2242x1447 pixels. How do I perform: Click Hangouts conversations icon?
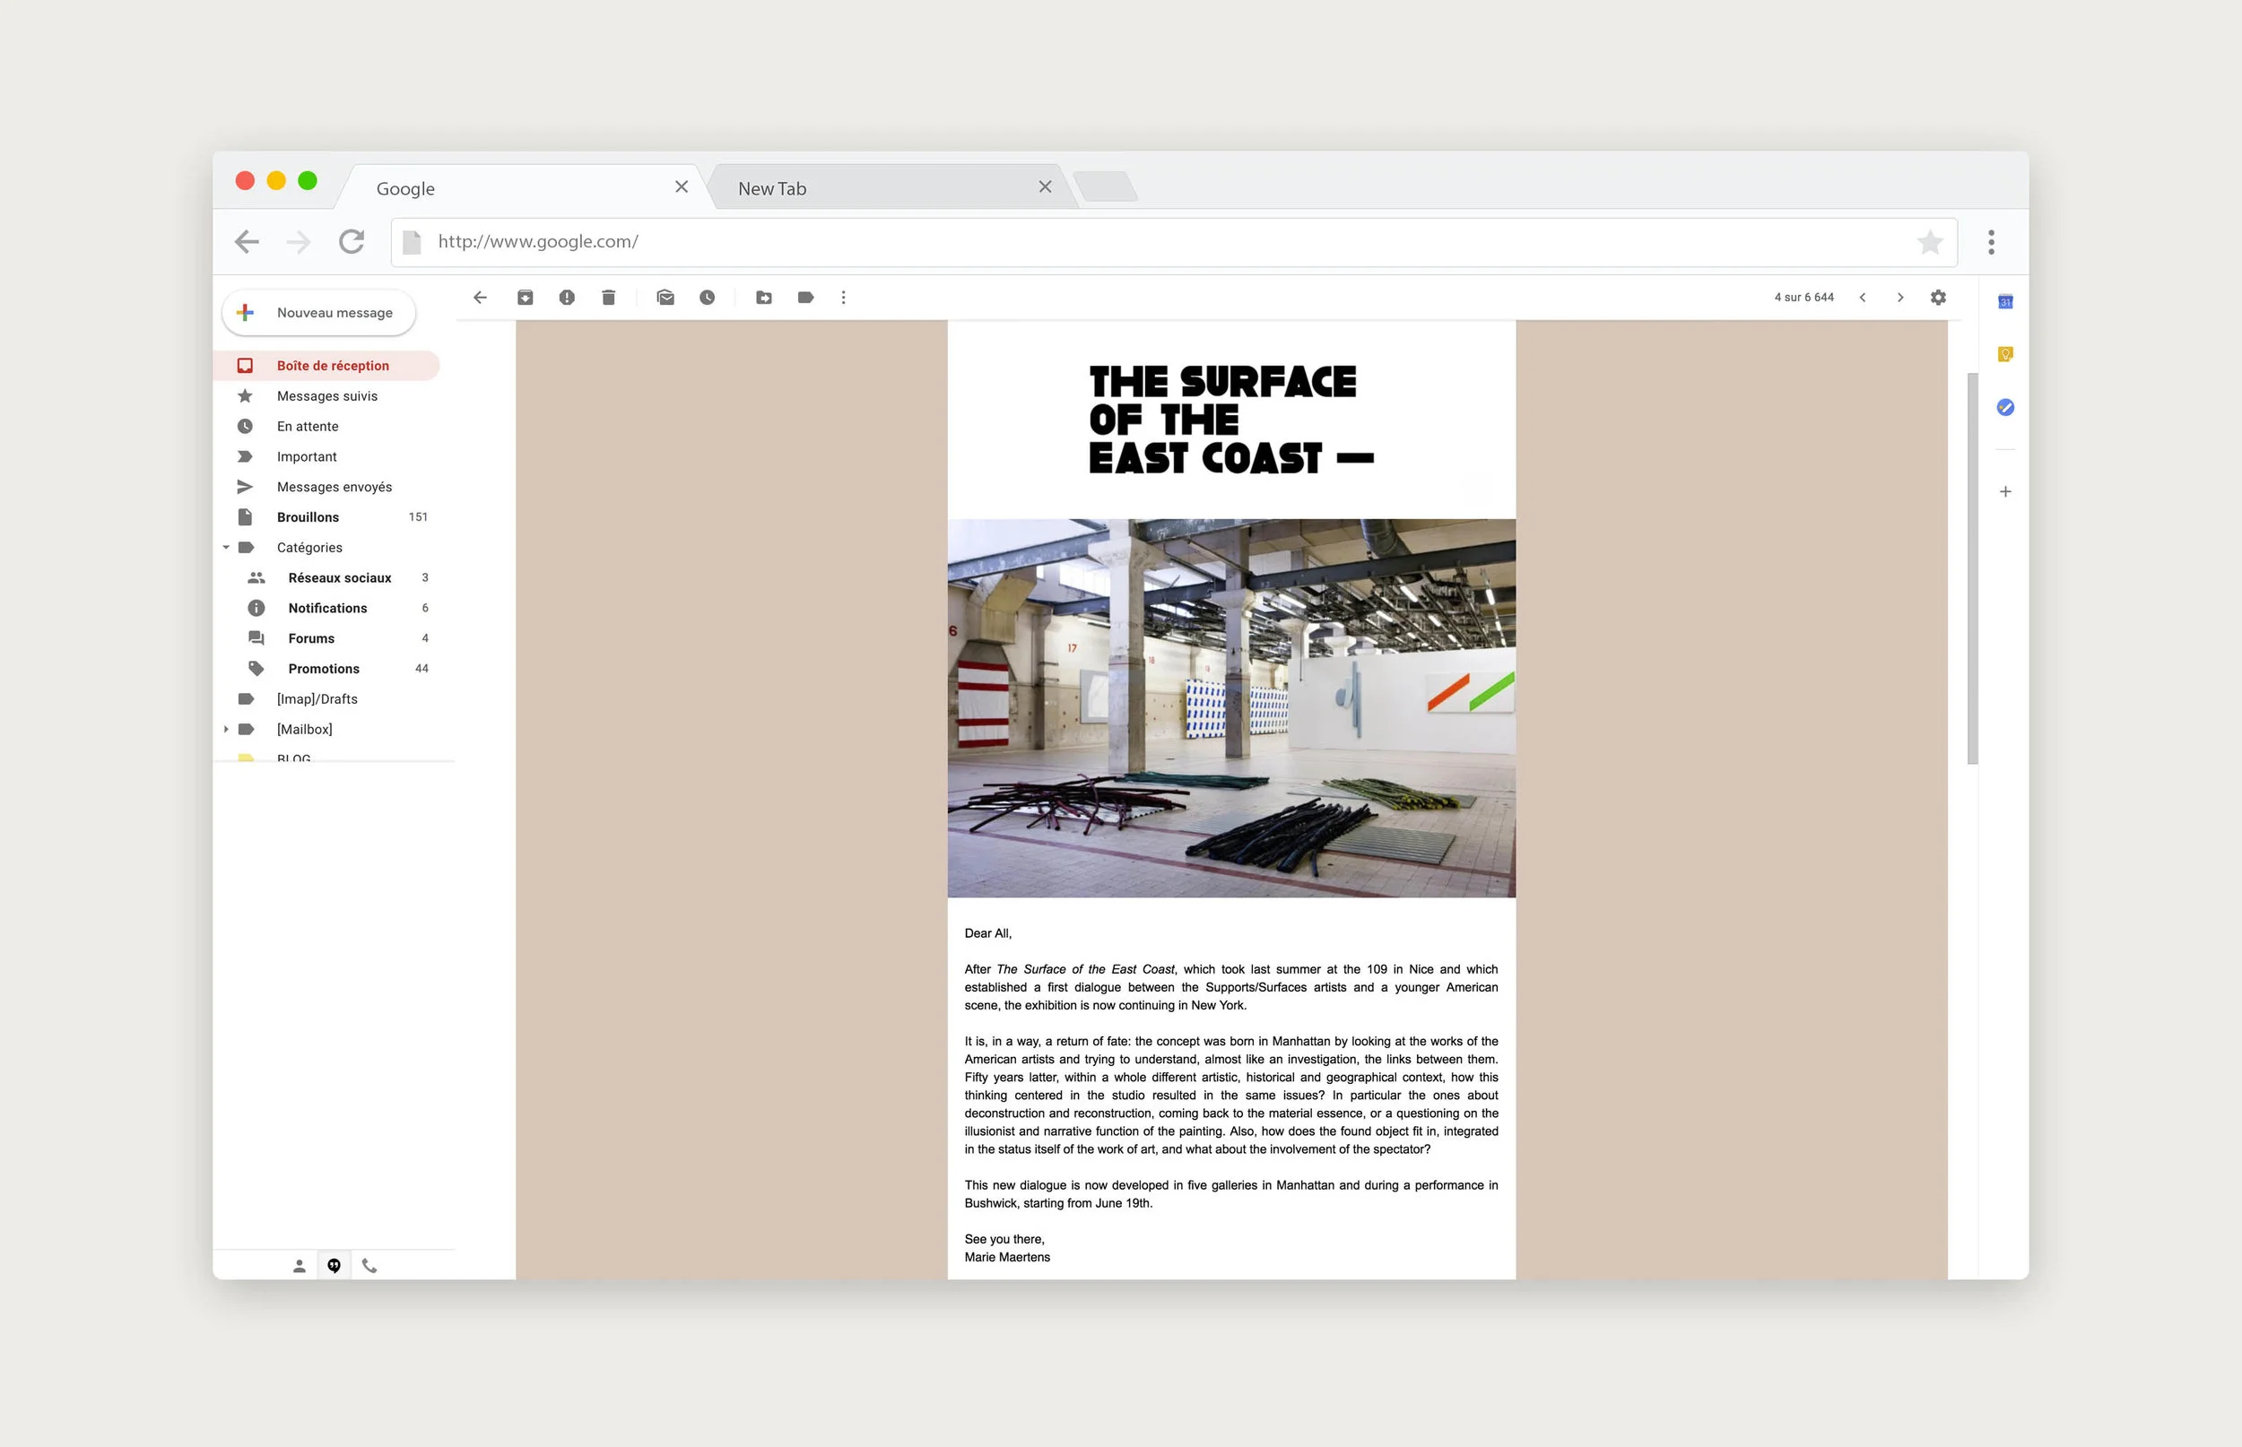point(334,1267)
